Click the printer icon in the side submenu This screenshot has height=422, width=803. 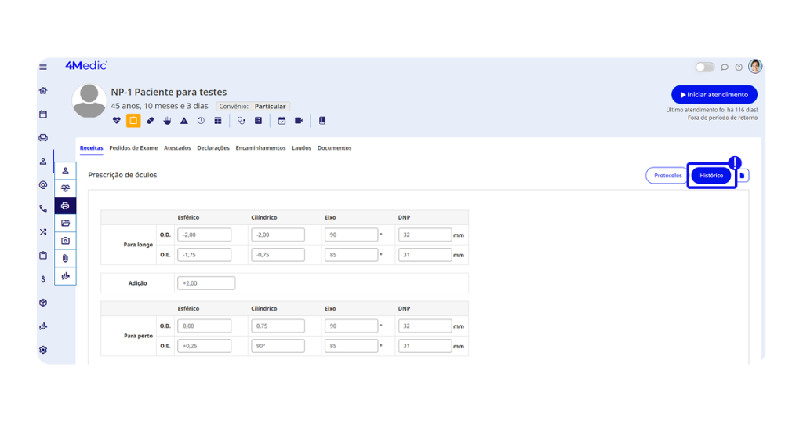[x=65, y=206]
